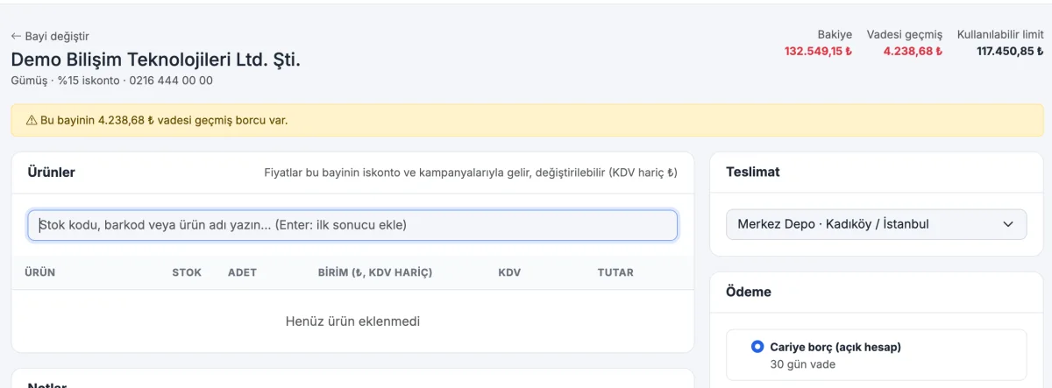Screen dimensions: 1052x388
Task: Click the Ürünler section heading
Action: tap(52, 173)
